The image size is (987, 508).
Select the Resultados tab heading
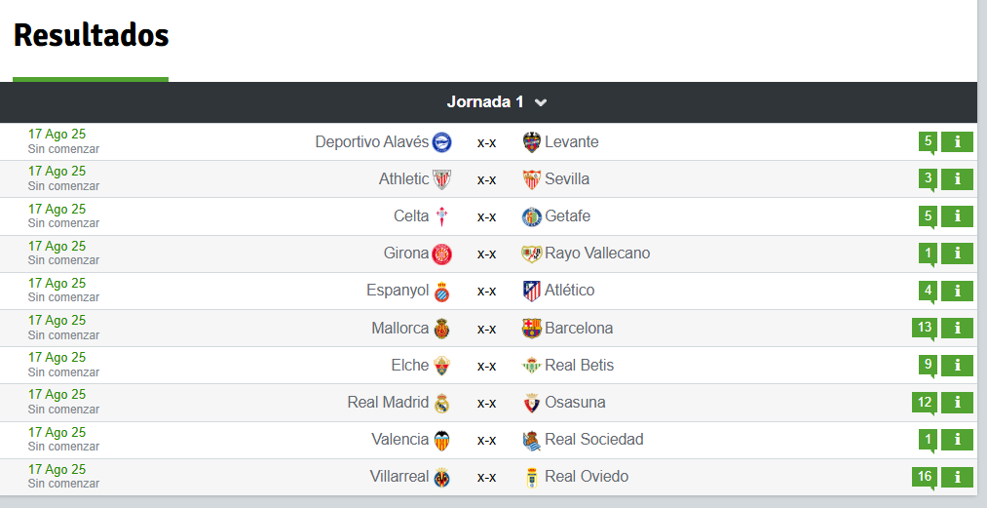pos(92,35)
